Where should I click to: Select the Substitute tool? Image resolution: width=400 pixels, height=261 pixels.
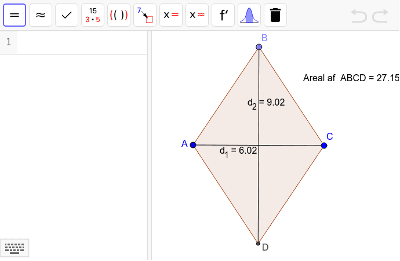coord(145,15)
